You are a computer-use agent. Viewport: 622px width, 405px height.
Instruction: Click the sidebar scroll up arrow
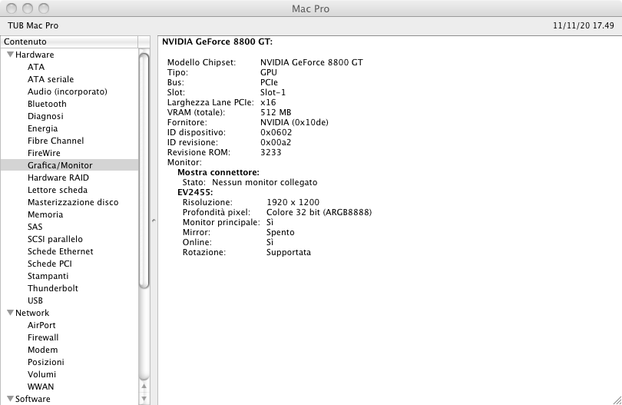pos(144,386)
